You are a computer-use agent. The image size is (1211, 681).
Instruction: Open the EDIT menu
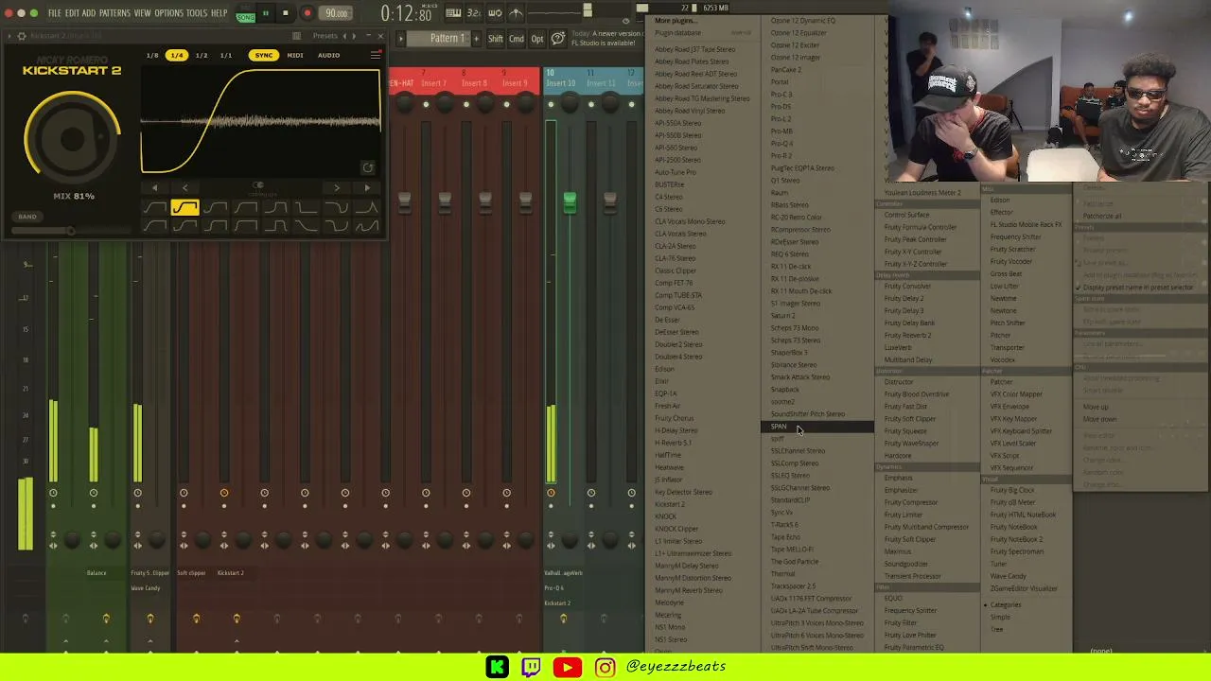click(72, 13)
